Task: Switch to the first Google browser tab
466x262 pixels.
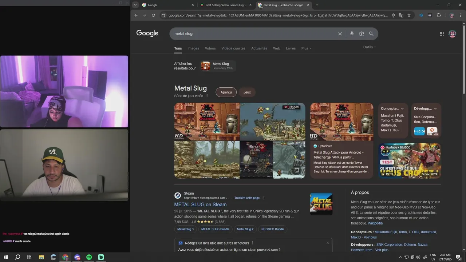Action: pos(167,5)
